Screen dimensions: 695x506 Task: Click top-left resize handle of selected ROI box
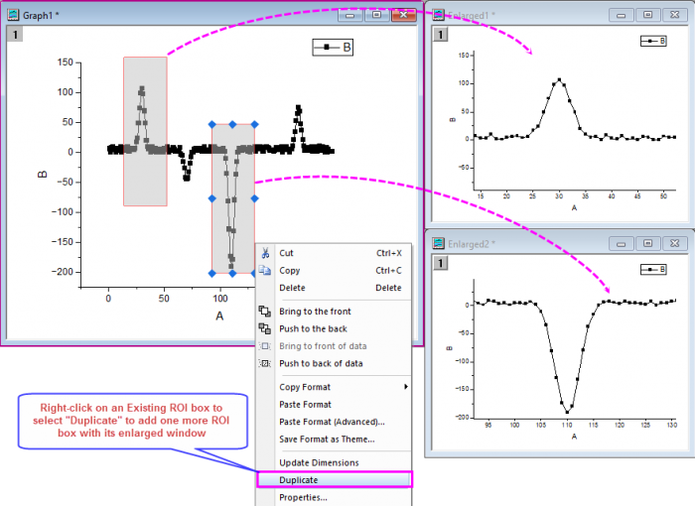click(x=211, y=124)
